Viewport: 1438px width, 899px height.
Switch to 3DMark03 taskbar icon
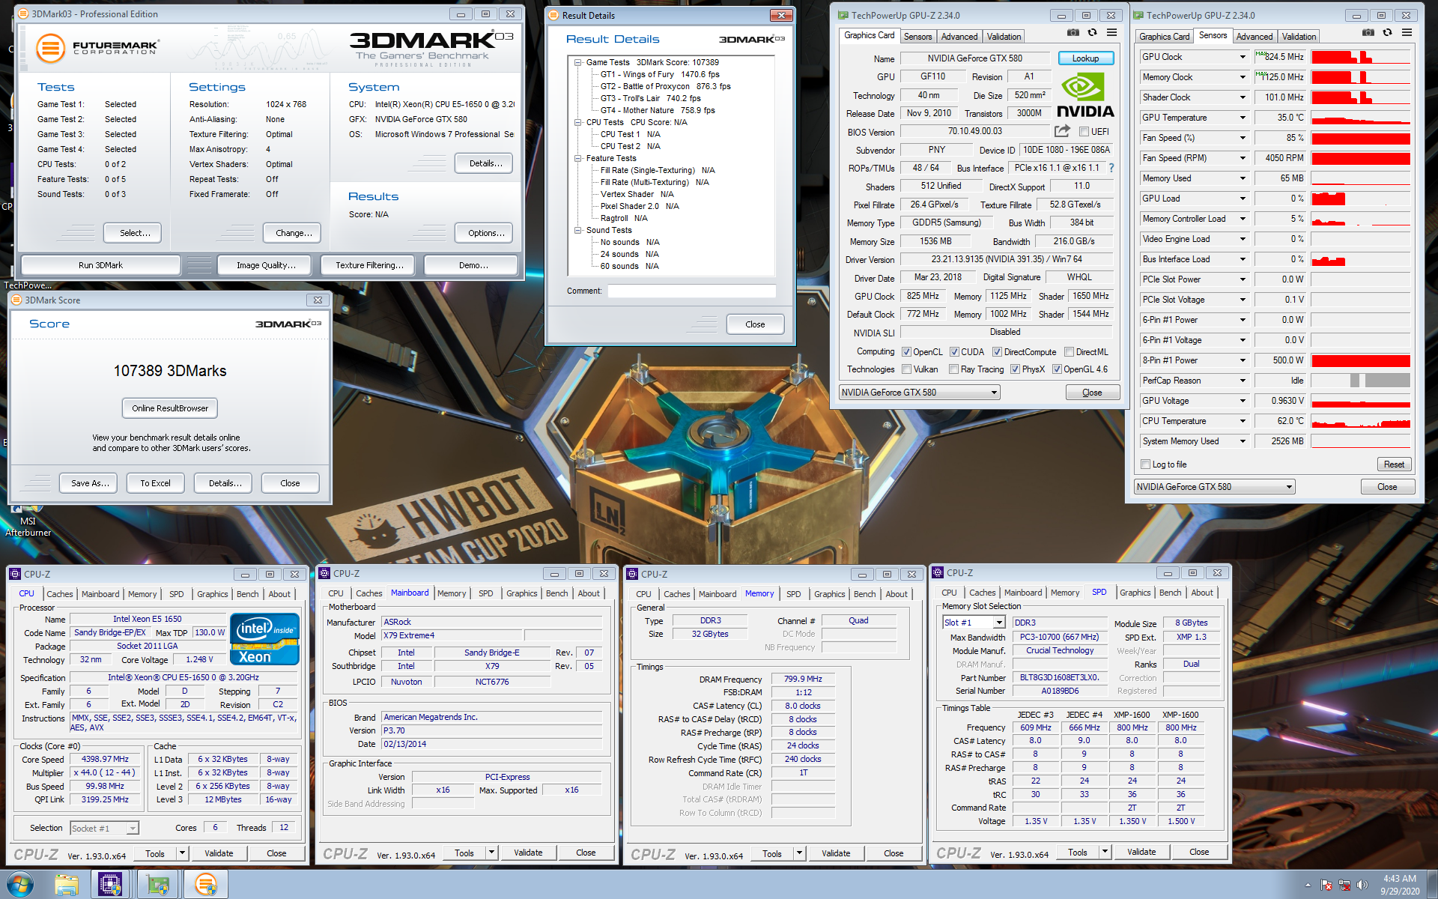click(205, 885)
